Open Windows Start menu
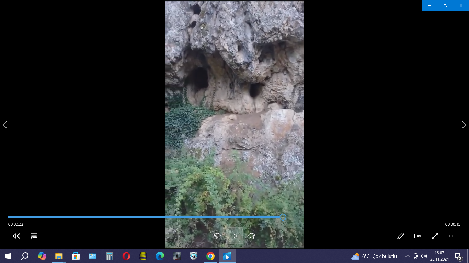 (8, 256)
